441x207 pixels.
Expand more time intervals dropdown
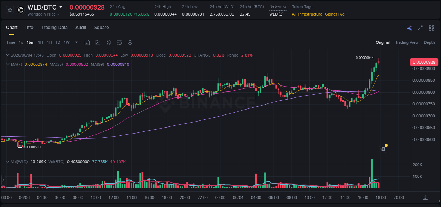tap(77, 42)
